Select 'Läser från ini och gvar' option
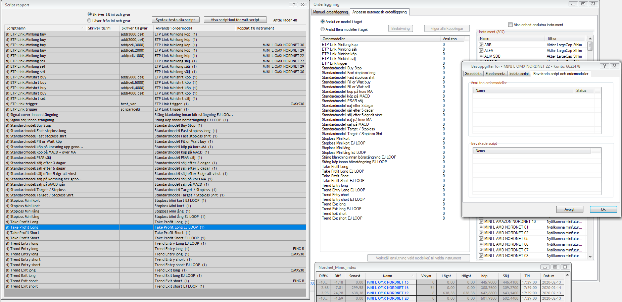 90,21
